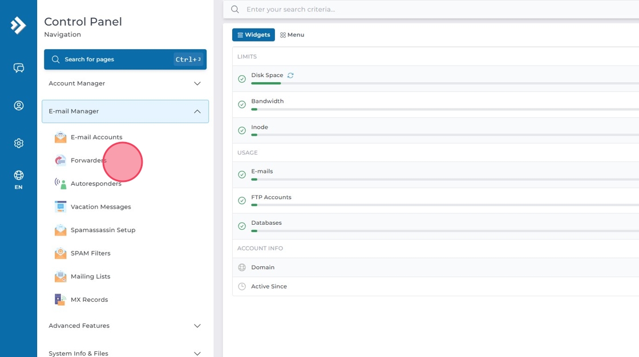The height and width of the screenshot is (357, 639).
Task: Expand the Advanced Features section
Action: 125,326
